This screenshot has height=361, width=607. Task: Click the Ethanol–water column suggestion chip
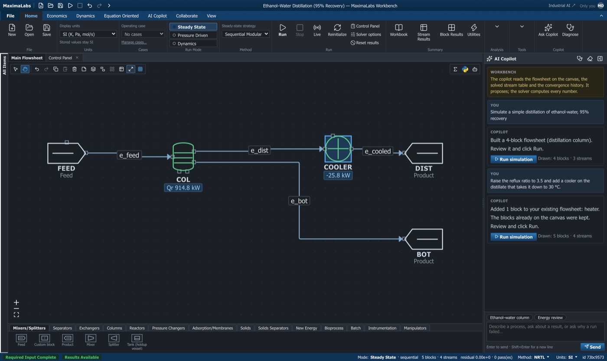click(x=509, y=318)
